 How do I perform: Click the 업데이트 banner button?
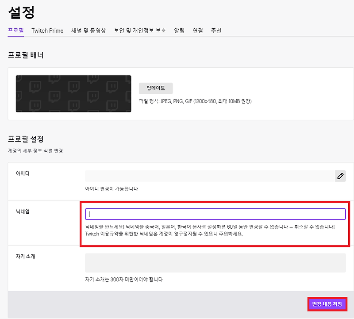(x=156, y=88)
